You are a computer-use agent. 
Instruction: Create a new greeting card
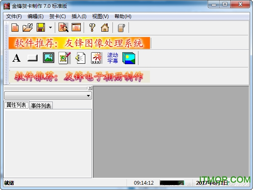click(15, 28)
